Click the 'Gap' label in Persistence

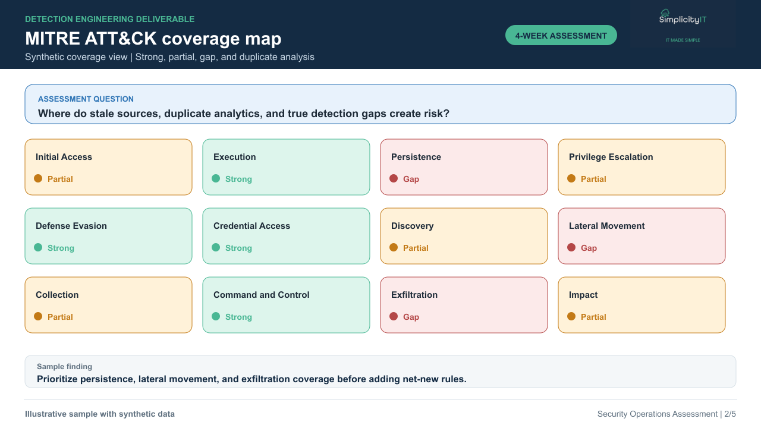point(411,179)
